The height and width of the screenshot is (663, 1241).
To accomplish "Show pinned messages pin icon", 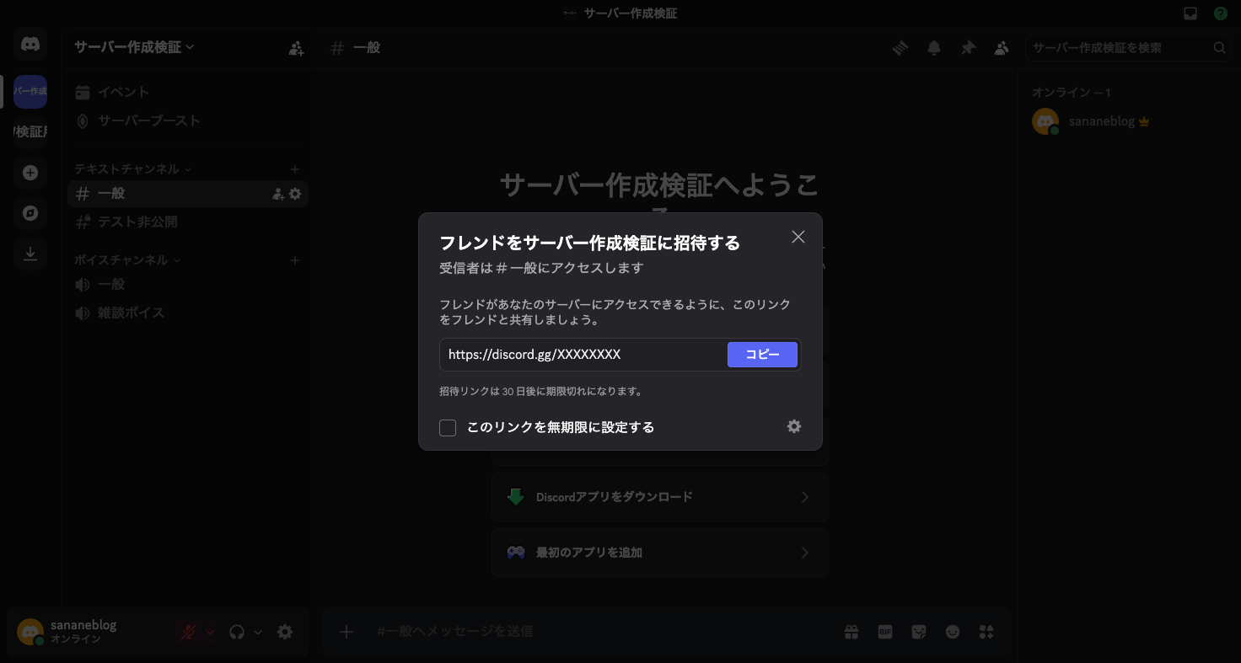I will (x=968, y=48).
